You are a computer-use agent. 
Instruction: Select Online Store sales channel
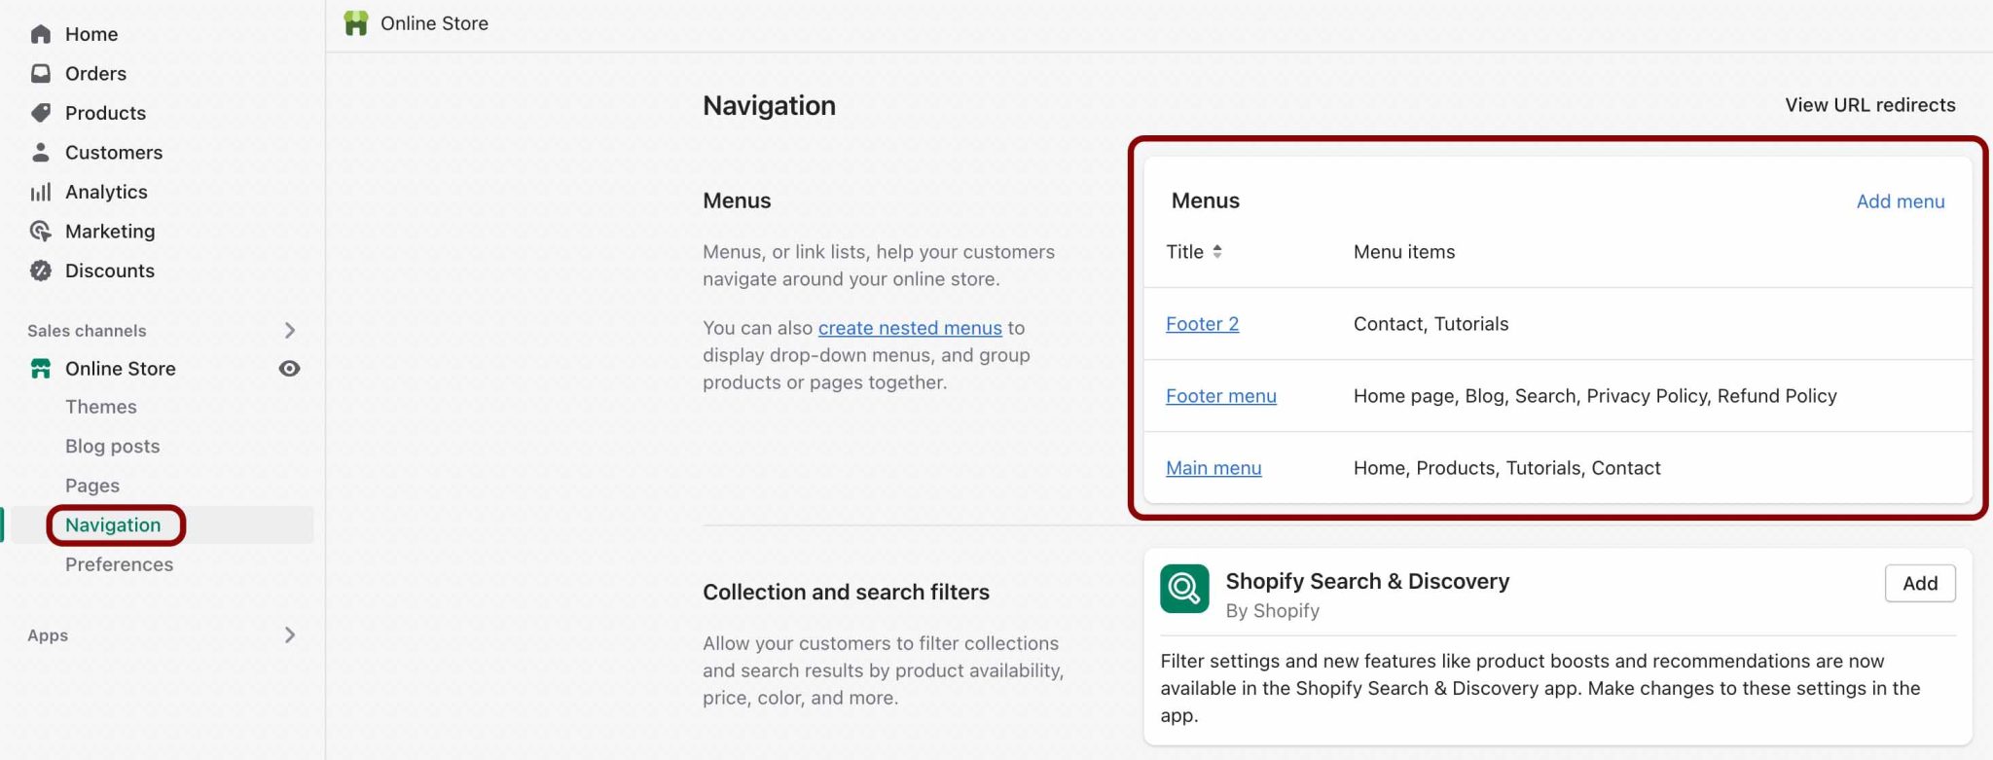121,369
